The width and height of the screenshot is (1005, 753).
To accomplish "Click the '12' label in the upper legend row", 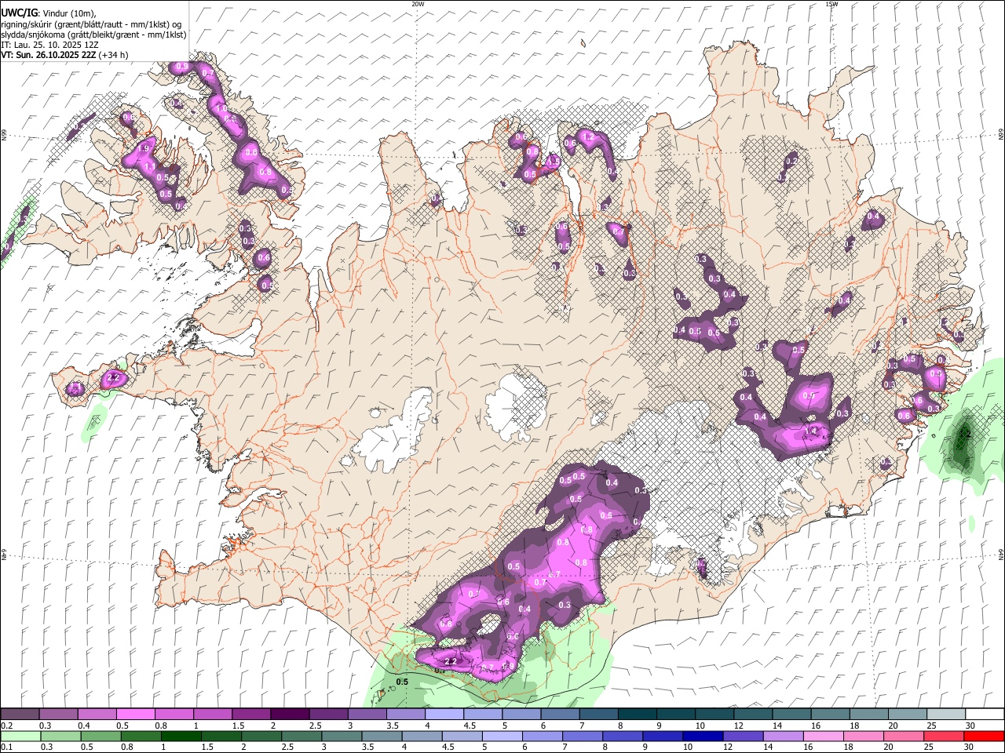I will [x=738, y=726].
